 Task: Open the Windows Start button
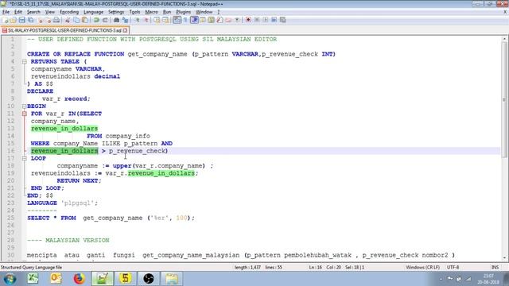[10, 279]
